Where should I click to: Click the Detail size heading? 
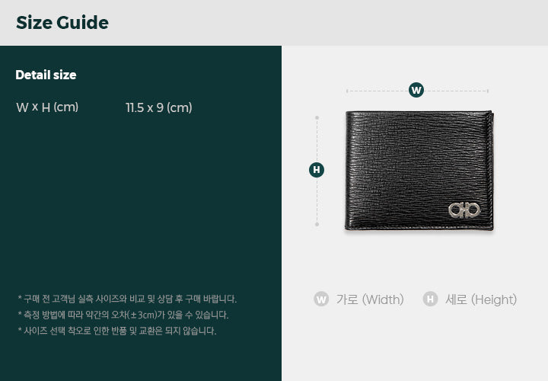click(46, 75)
